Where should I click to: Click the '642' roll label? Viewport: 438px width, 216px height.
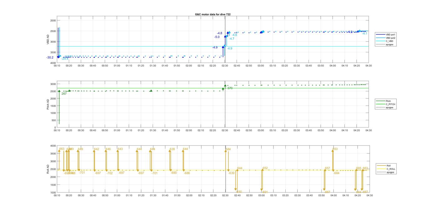[96, 149]
